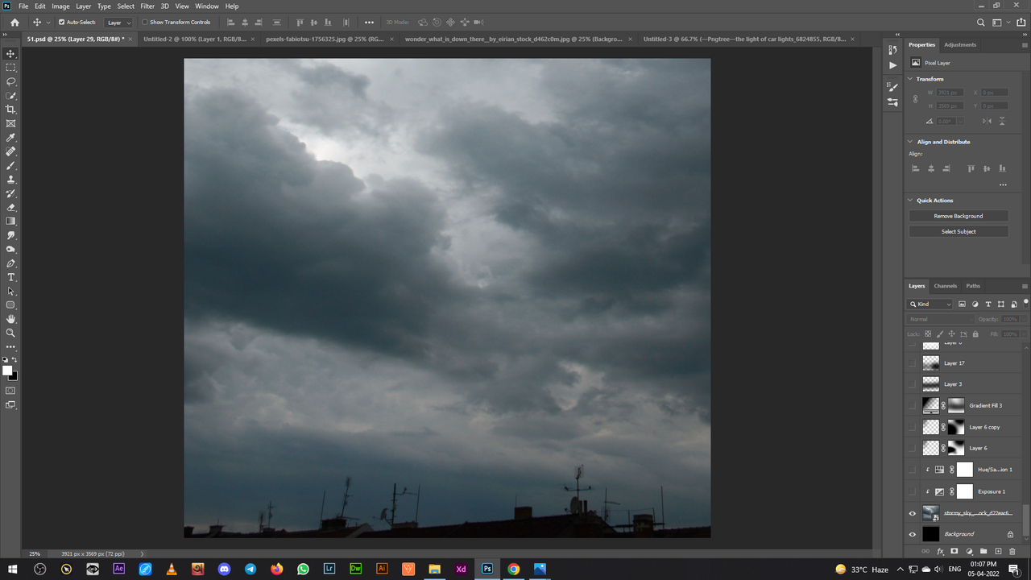This screenshot has height=580, width=1031.
Task: Toggle Quick Mask mode
Action: 10,391
